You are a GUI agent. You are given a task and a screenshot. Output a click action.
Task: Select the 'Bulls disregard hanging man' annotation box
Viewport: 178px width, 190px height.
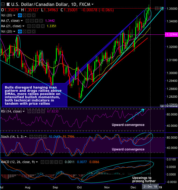35,95
